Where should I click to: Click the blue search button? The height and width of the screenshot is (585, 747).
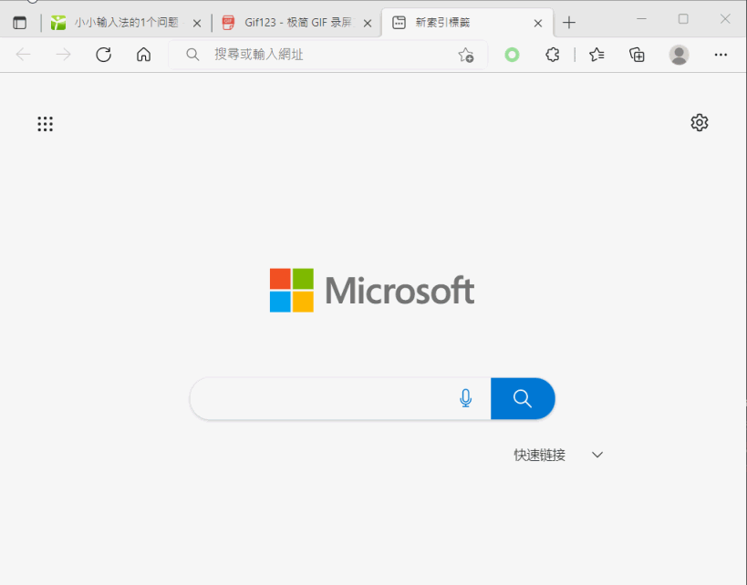[523, 398]
